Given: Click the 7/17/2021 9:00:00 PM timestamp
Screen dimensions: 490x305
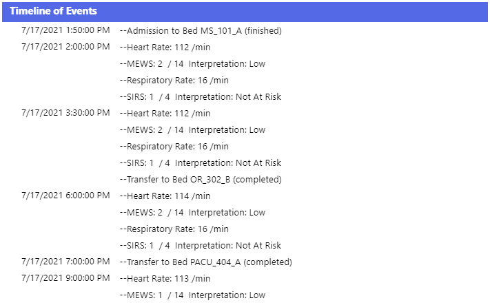Looking at the screenshot, I should tap(65, 278).
